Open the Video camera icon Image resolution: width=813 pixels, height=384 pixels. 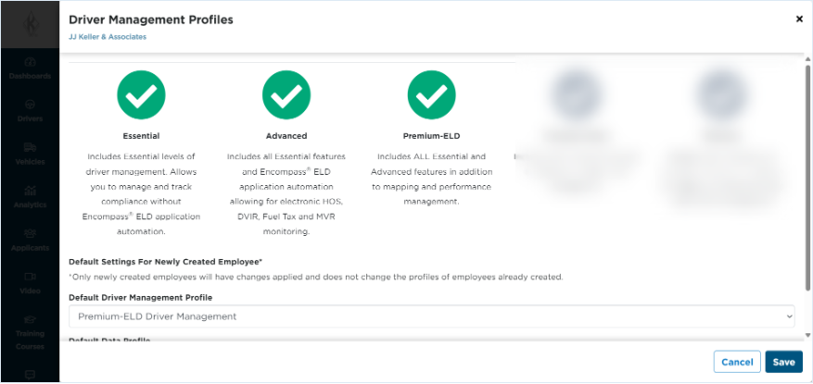click(30, 277)
